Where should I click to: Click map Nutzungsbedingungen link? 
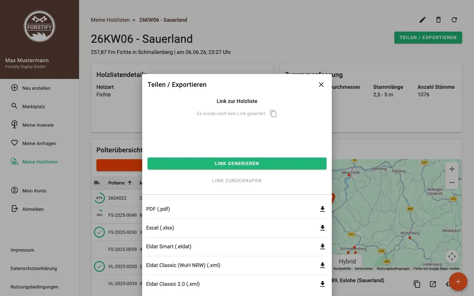[x=393, y=269]
